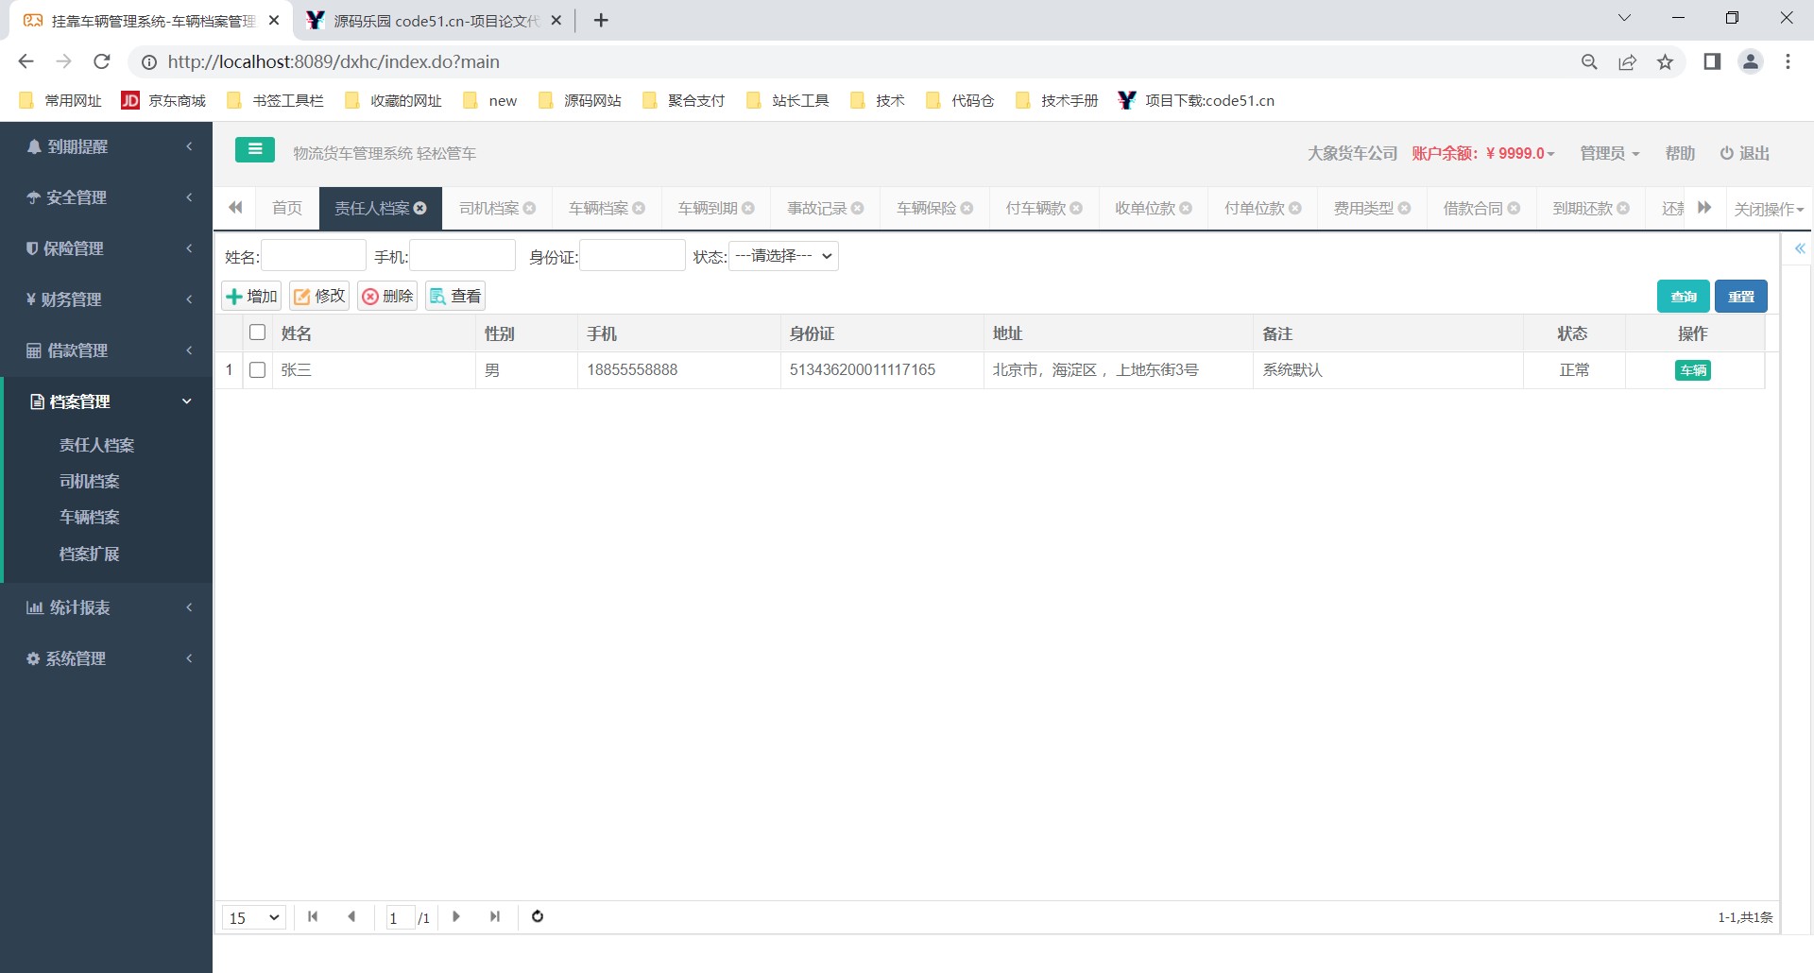
Task: Tick the select-all checkbox in table header
Action: (257, 333)
